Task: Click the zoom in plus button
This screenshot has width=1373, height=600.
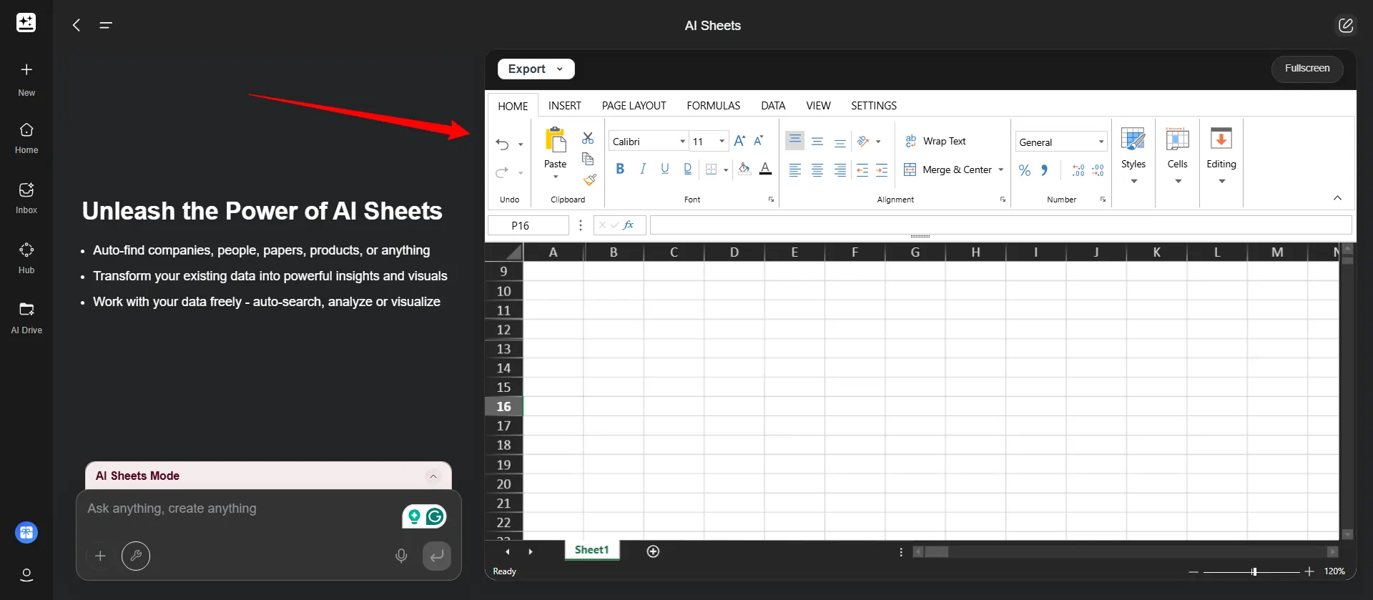Action: 1309,571
